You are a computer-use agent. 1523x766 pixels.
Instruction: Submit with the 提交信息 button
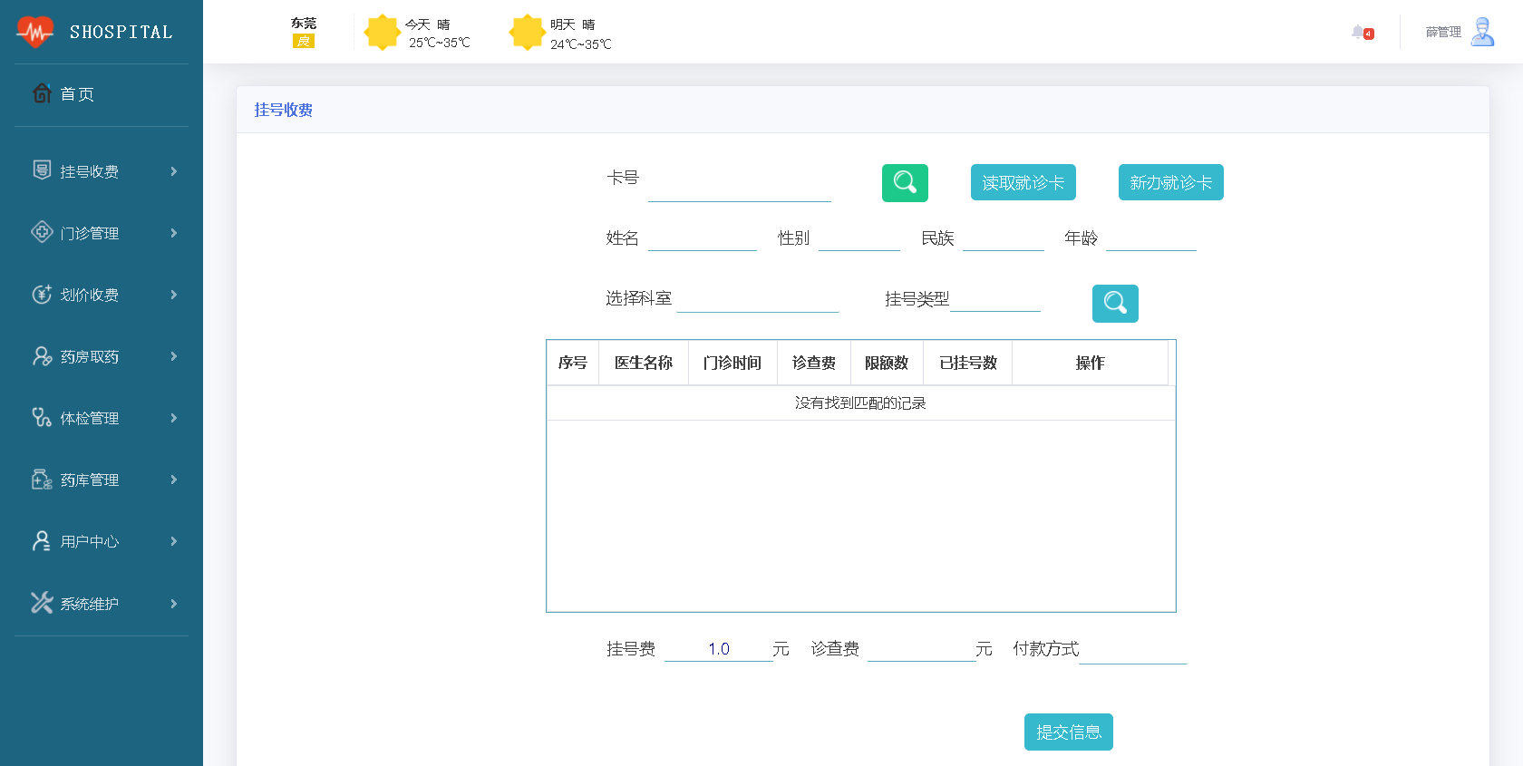[x=1069, y=732]
